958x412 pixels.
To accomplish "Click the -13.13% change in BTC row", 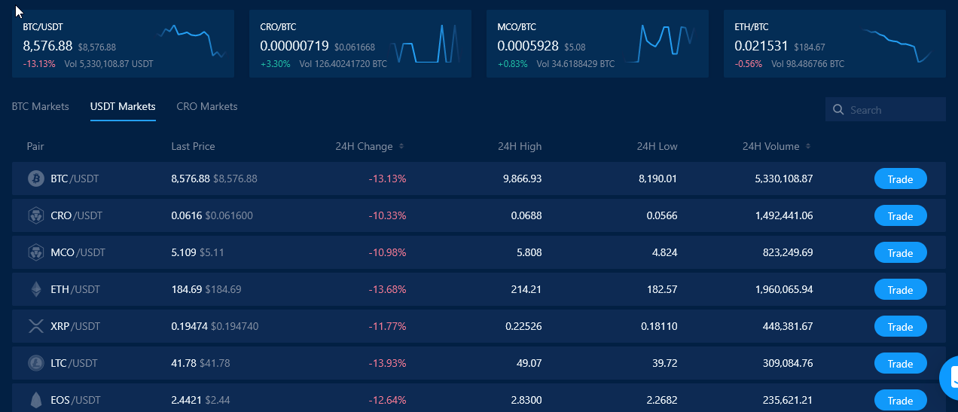I will (x=387, y=179).
